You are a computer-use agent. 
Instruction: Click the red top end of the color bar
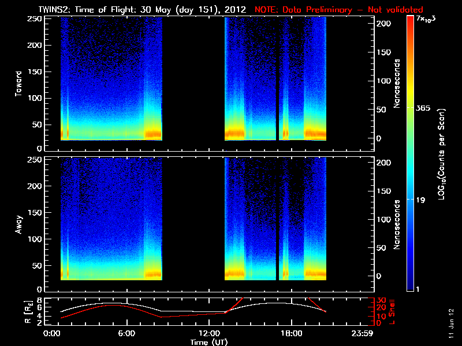coord(410,20)
